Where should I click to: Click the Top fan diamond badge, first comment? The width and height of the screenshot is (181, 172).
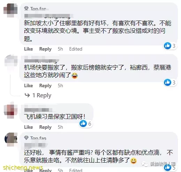(x=26, y=8)
